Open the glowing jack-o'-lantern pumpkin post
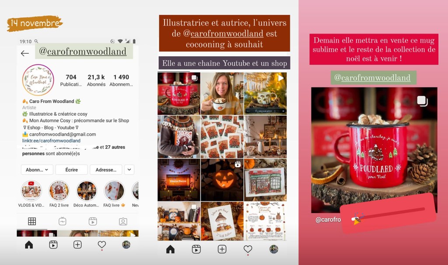The width and height of the screenshot is (448, 265). coord(222,180)
